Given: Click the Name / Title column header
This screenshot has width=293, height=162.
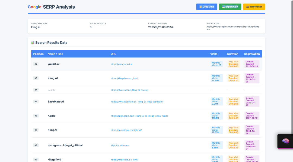Looking at the screenshot, I should (x=55, y=54).
